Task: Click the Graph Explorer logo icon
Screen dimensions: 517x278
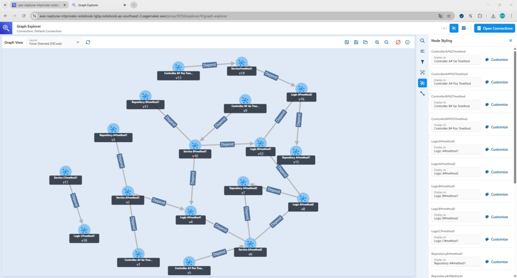Action: pyautogui.click(x=6, y=28)
